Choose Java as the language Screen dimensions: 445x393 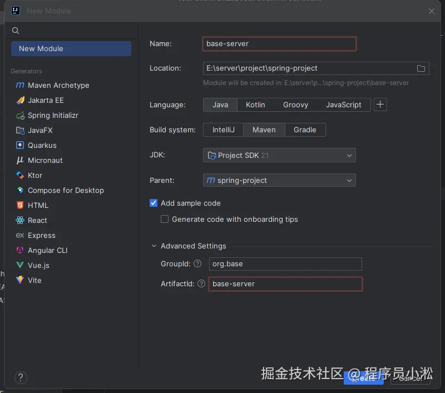point(220,105)
